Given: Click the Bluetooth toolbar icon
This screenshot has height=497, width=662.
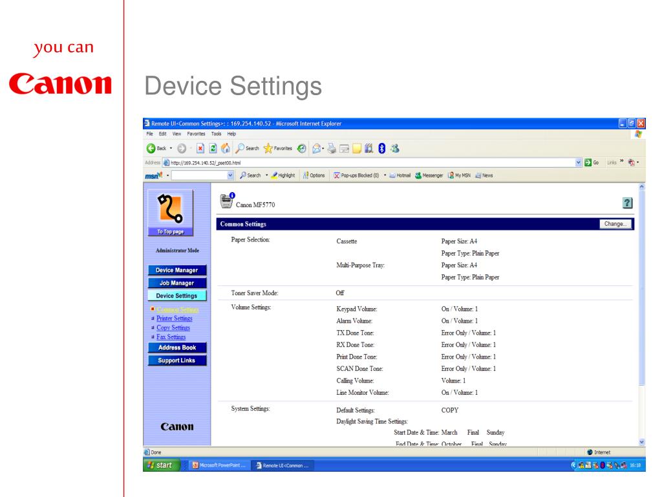Looking at the screenshot, I should click(x=381, y=148).
